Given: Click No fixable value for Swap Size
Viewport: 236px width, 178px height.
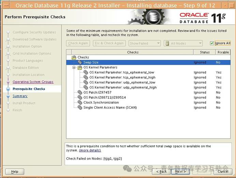Looking at the screenshot, I should pos(218,62).
